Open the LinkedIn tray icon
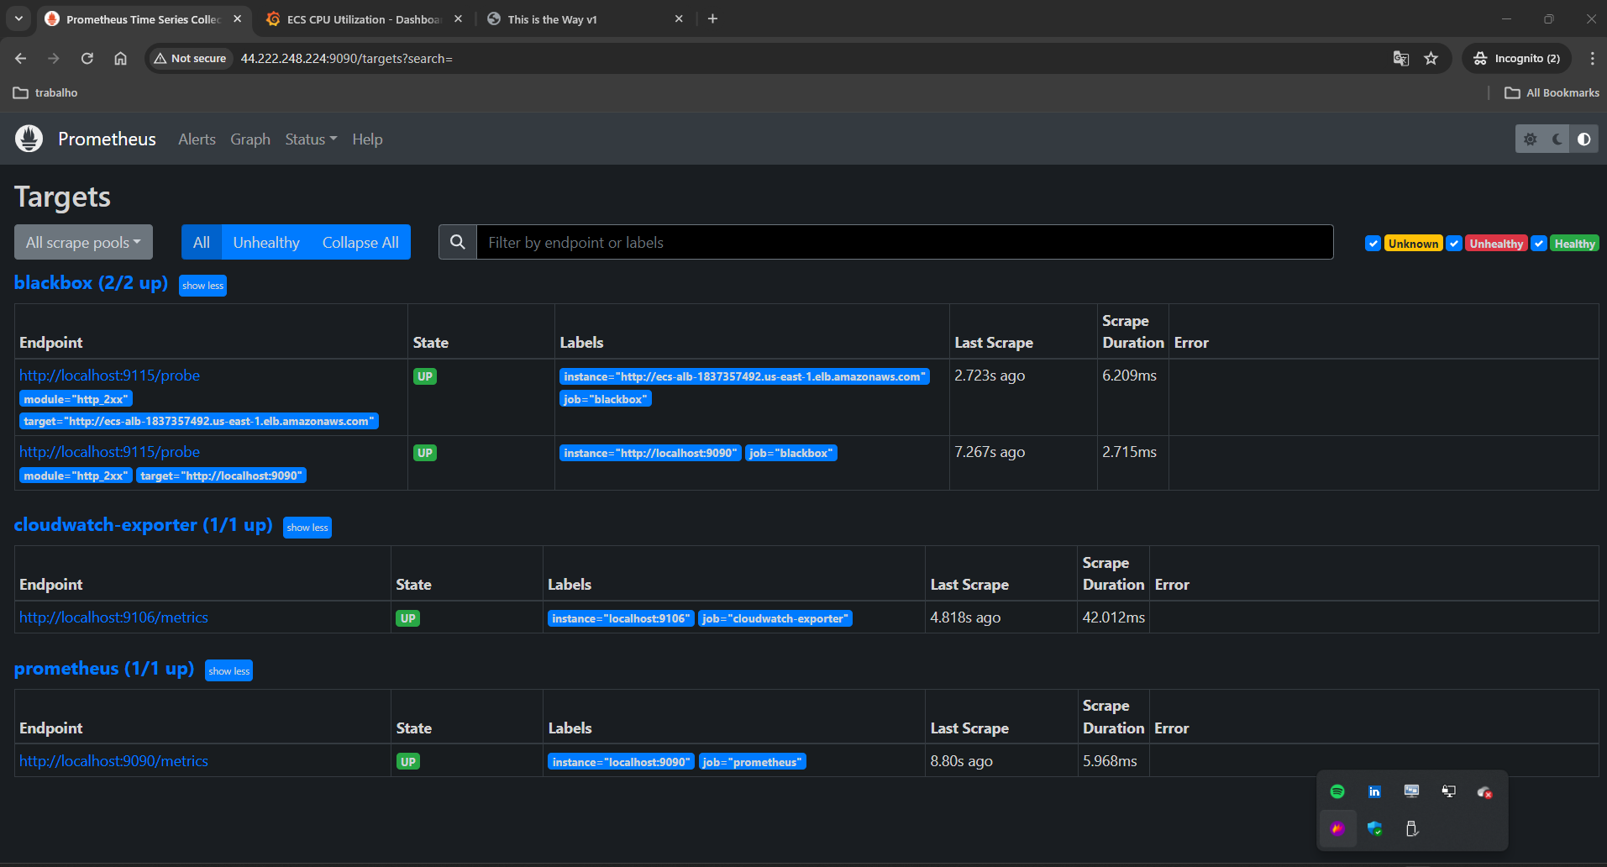1607x867 pixels. pos(1374,791)
